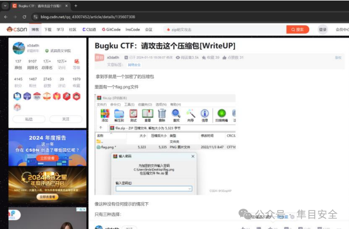
Task: Click the 点赞数 31 thumbs-up icon
Action: click(224, 57)
